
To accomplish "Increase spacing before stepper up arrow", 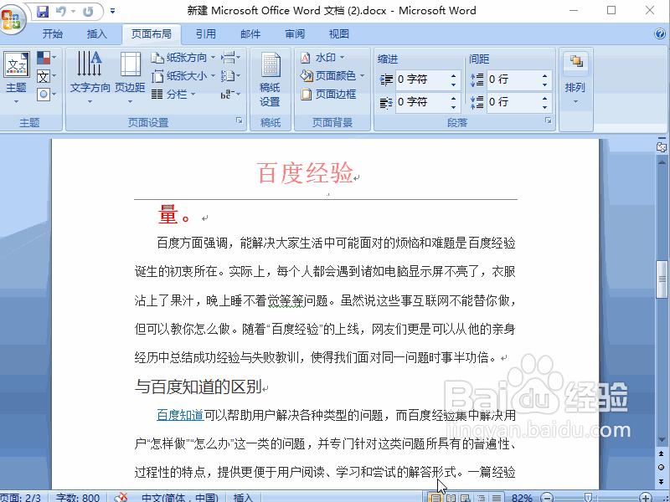I will click(x=545, y=75).
